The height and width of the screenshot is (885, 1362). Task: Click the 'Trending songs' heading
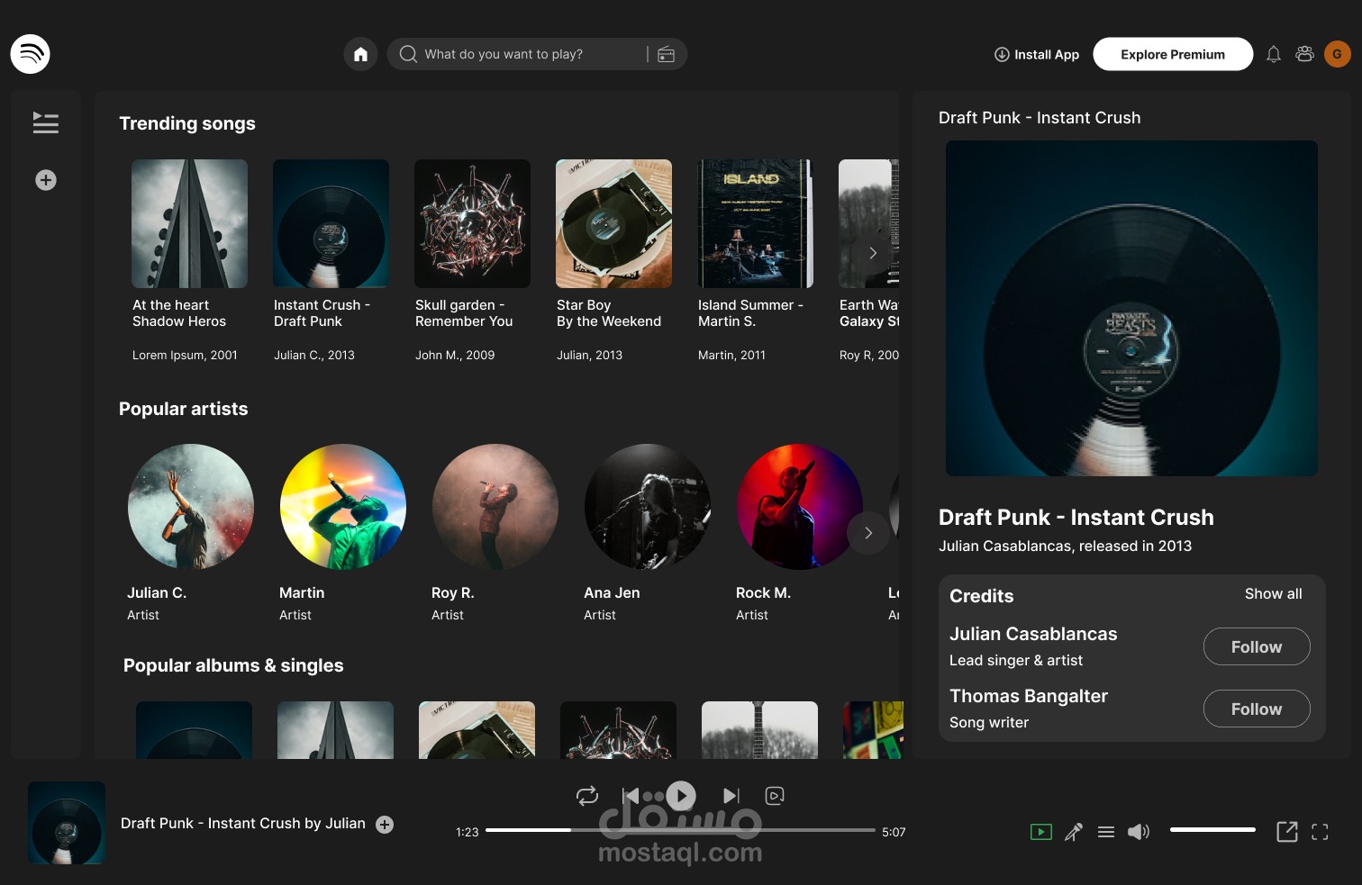pos(187,123)
